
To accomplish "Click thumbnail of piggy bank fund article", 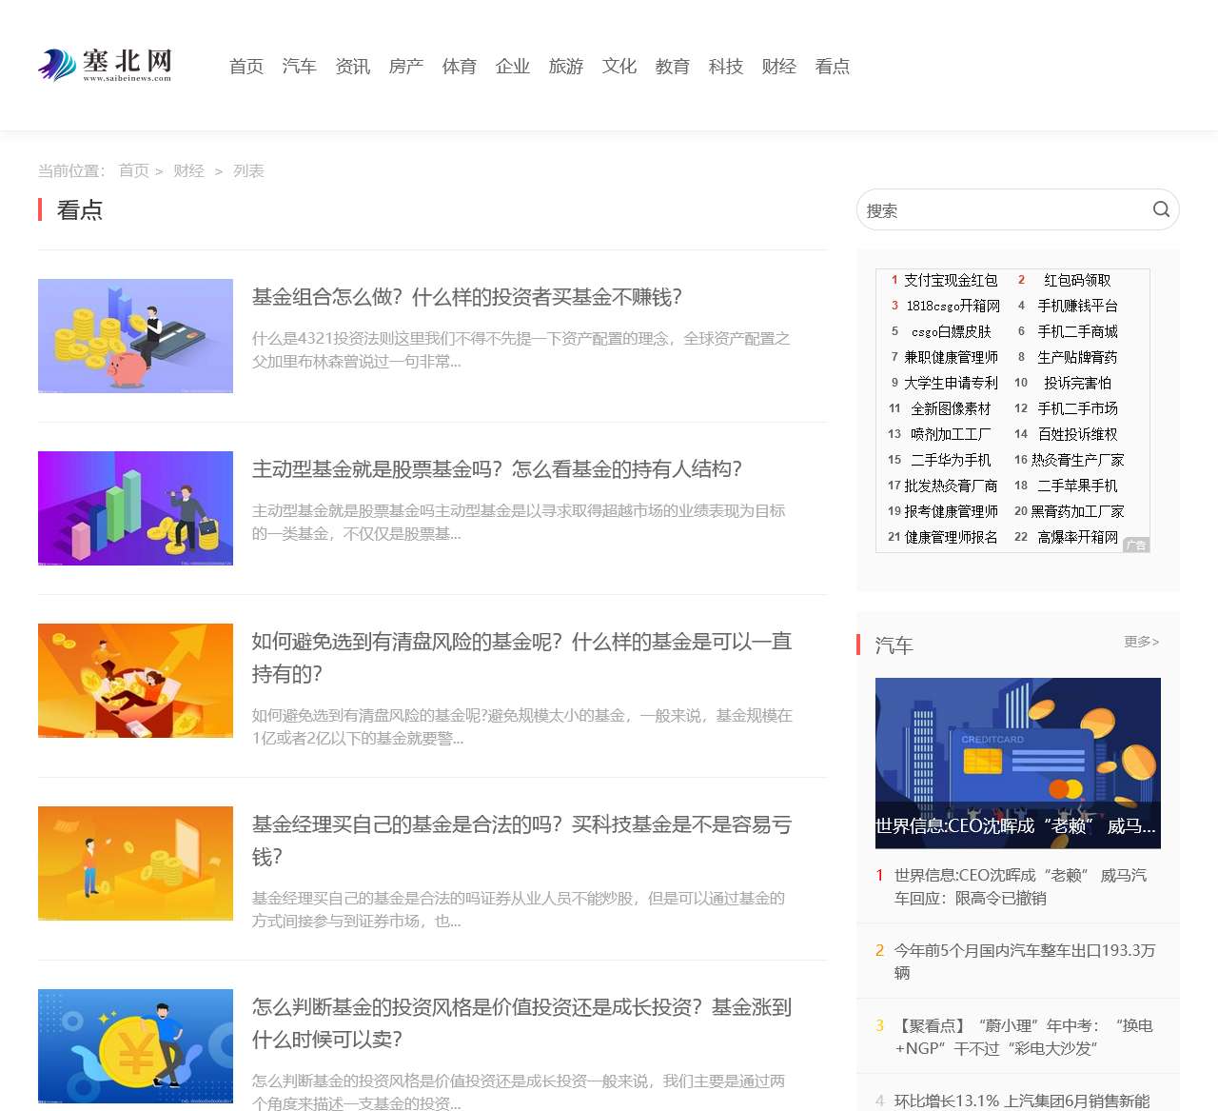I will 135,336.
